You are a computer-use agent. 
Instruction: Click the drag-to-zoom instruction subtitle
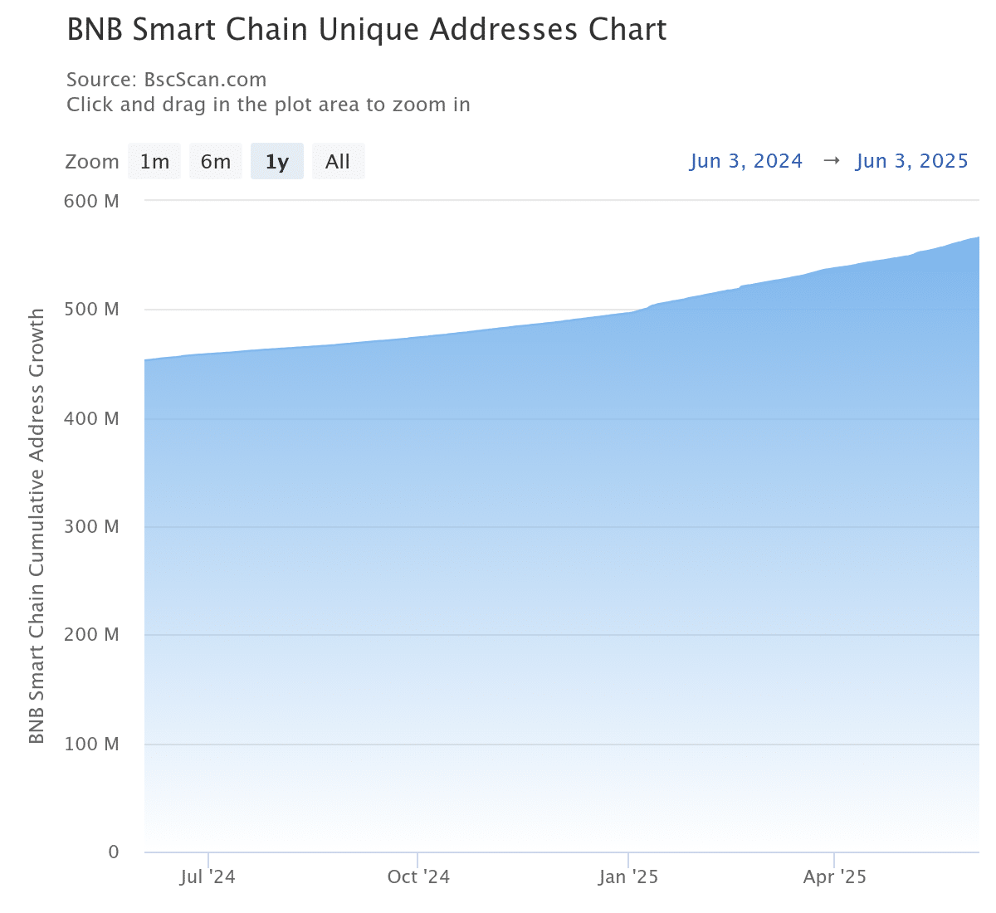268,105
